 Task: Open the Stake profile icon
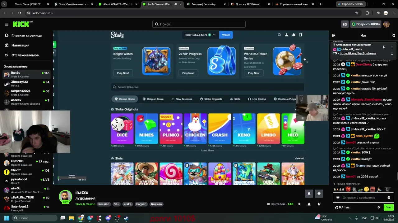pyautogui.click(x=287, y=35)
